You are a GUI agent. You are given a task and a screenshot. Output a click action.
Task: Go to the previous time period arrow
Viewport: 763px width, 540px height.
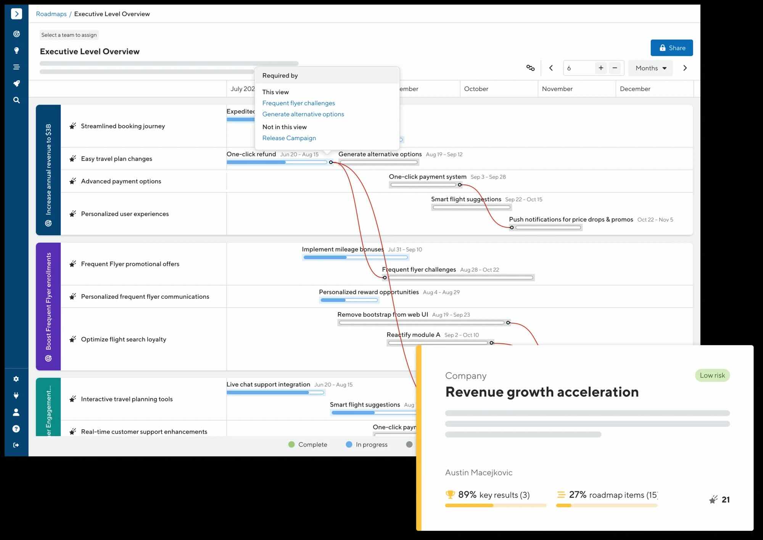point(551,68)
